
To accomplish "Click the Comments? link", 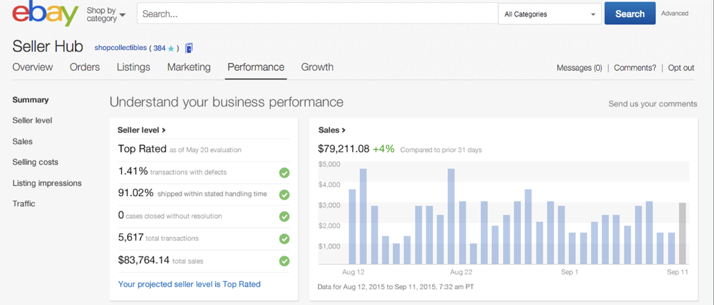I will (x=635, y=68).
